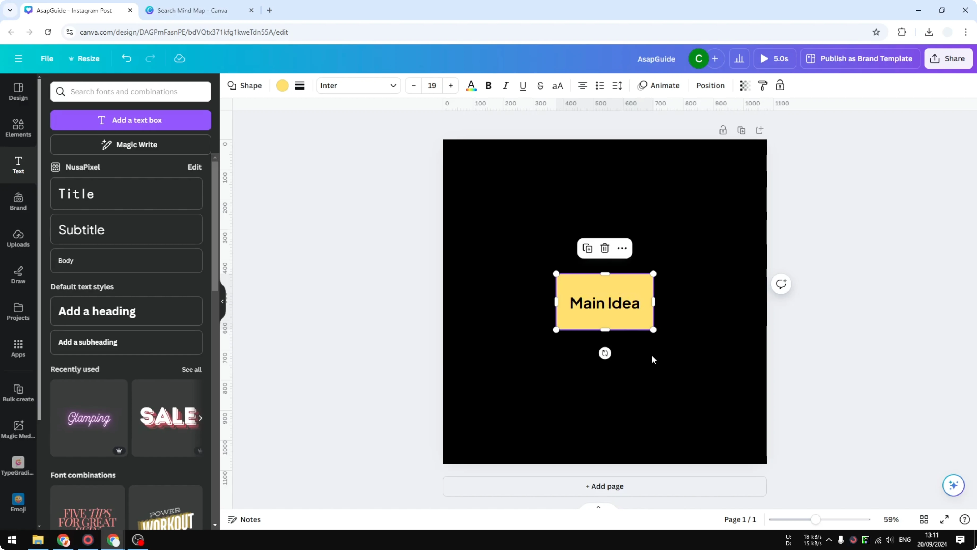The width and height of the screenshot is (977, 550).
Task: Open the File menu
Action: coord(47,58)
